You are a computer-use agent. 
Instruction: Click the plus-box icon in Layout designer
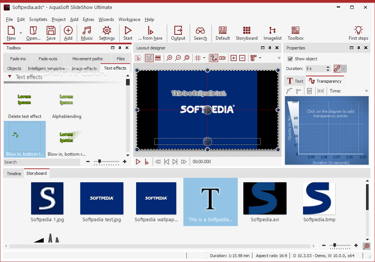[x=234, y=58]
